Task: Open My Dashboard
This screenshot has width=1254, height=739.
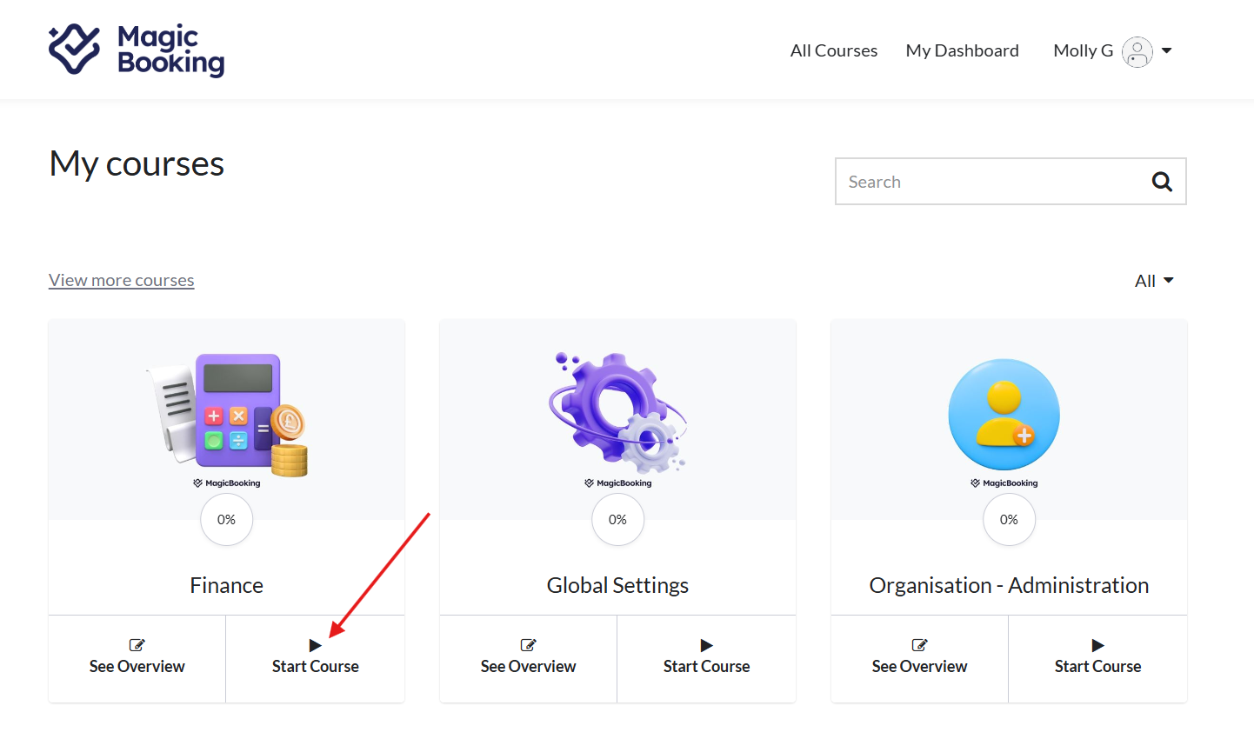Action: click(962, 50)
